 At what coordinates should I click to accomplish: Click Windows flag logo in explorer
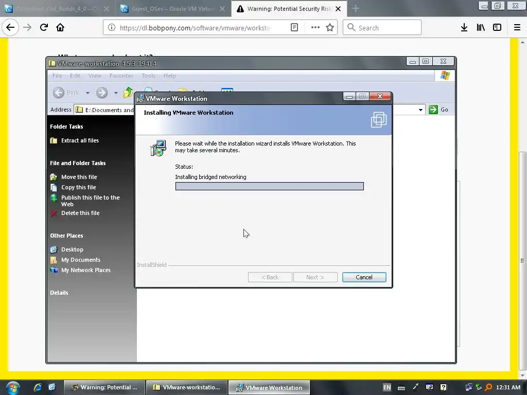click(445, 75)
